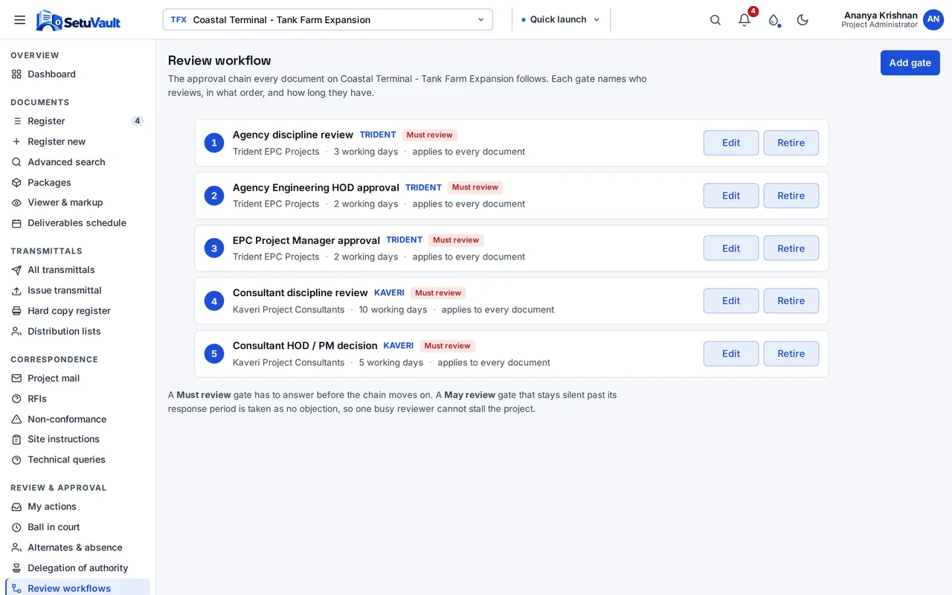Expand the Quick launch dropdown

[x=561, y=20]
